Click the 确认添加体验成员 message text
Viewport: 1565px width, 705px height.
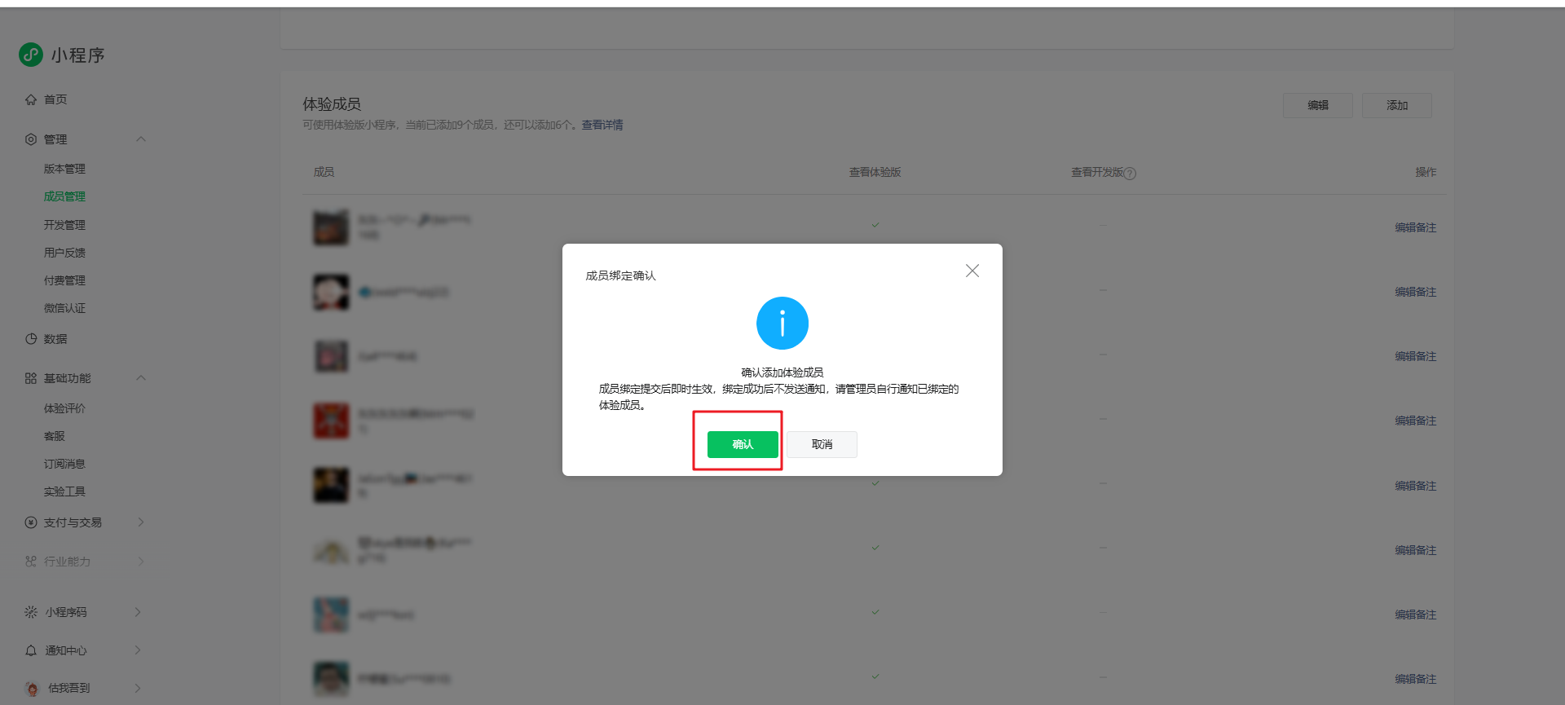[782, 372]
